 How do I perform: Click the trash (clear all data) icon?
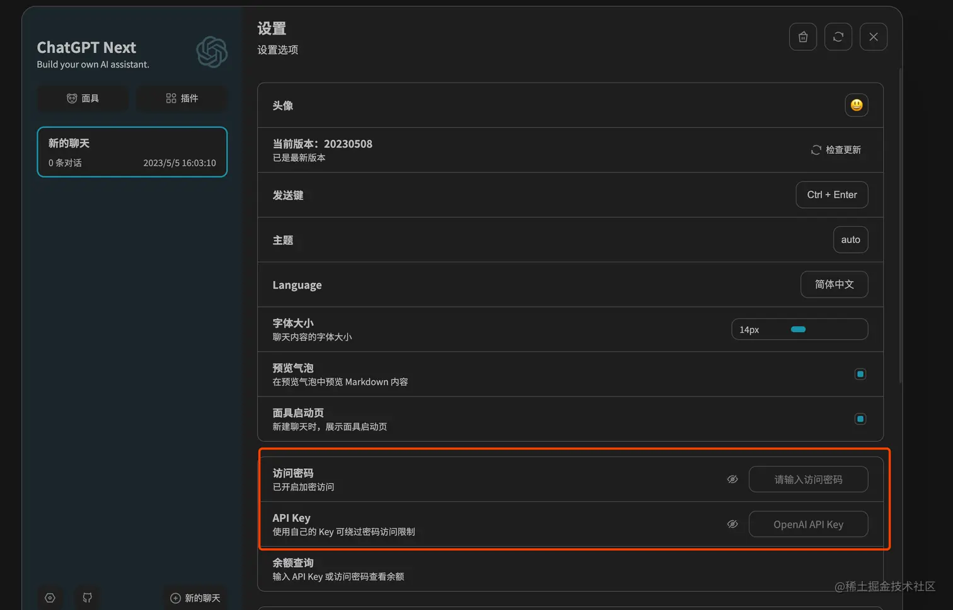click(x=802, y=37)
